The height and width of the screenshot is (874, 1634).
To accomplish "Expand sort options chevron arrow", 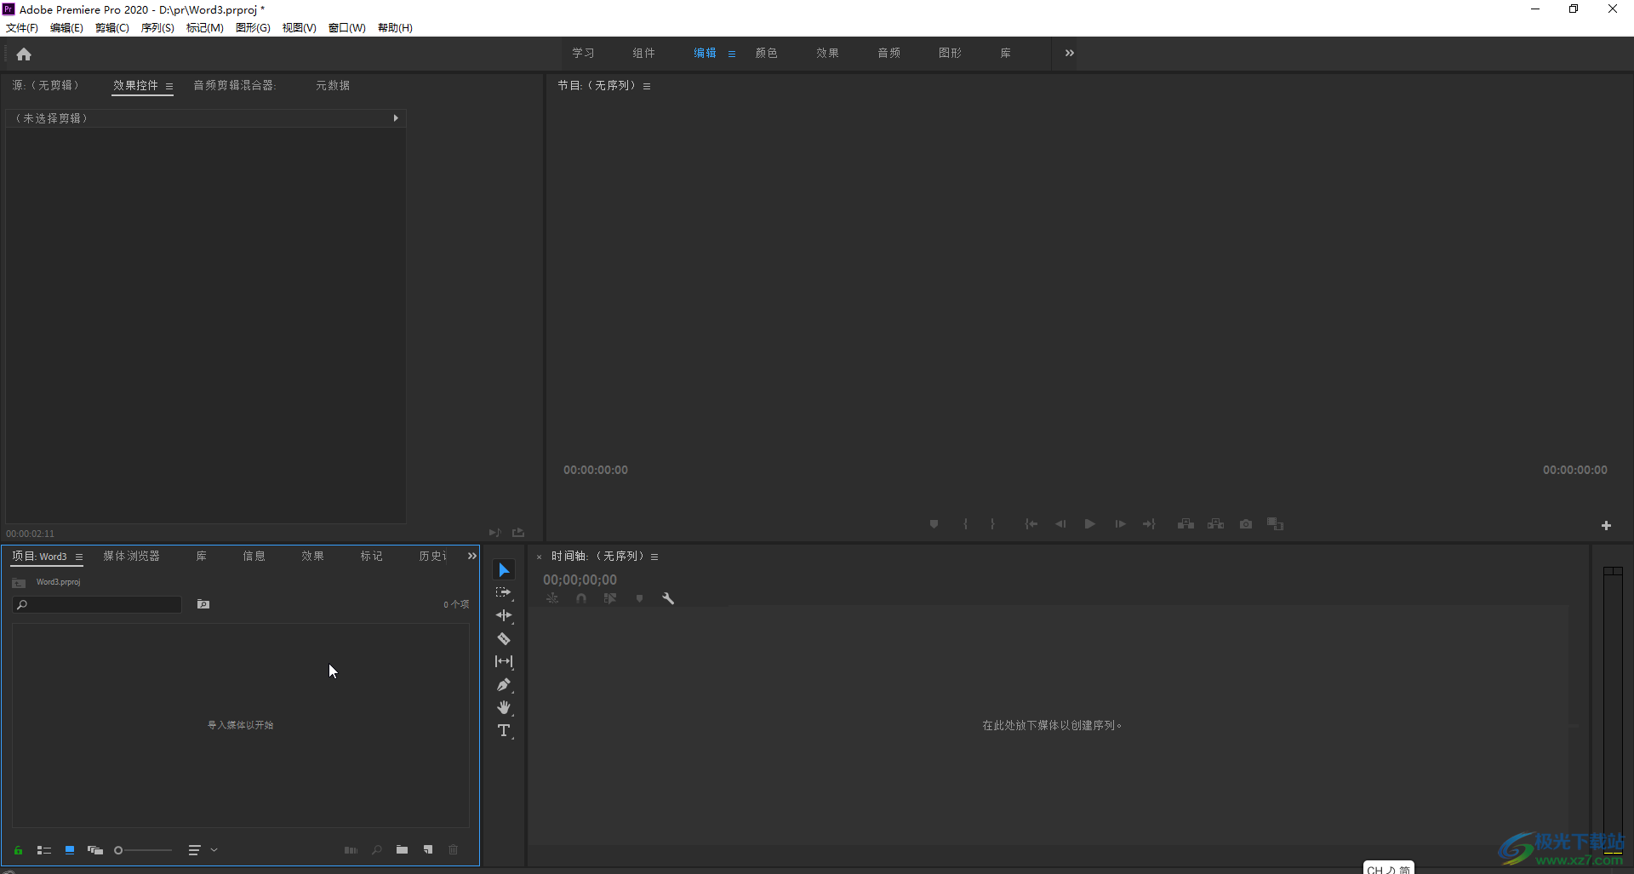I will pyautogui.click(x=214, y=850).
